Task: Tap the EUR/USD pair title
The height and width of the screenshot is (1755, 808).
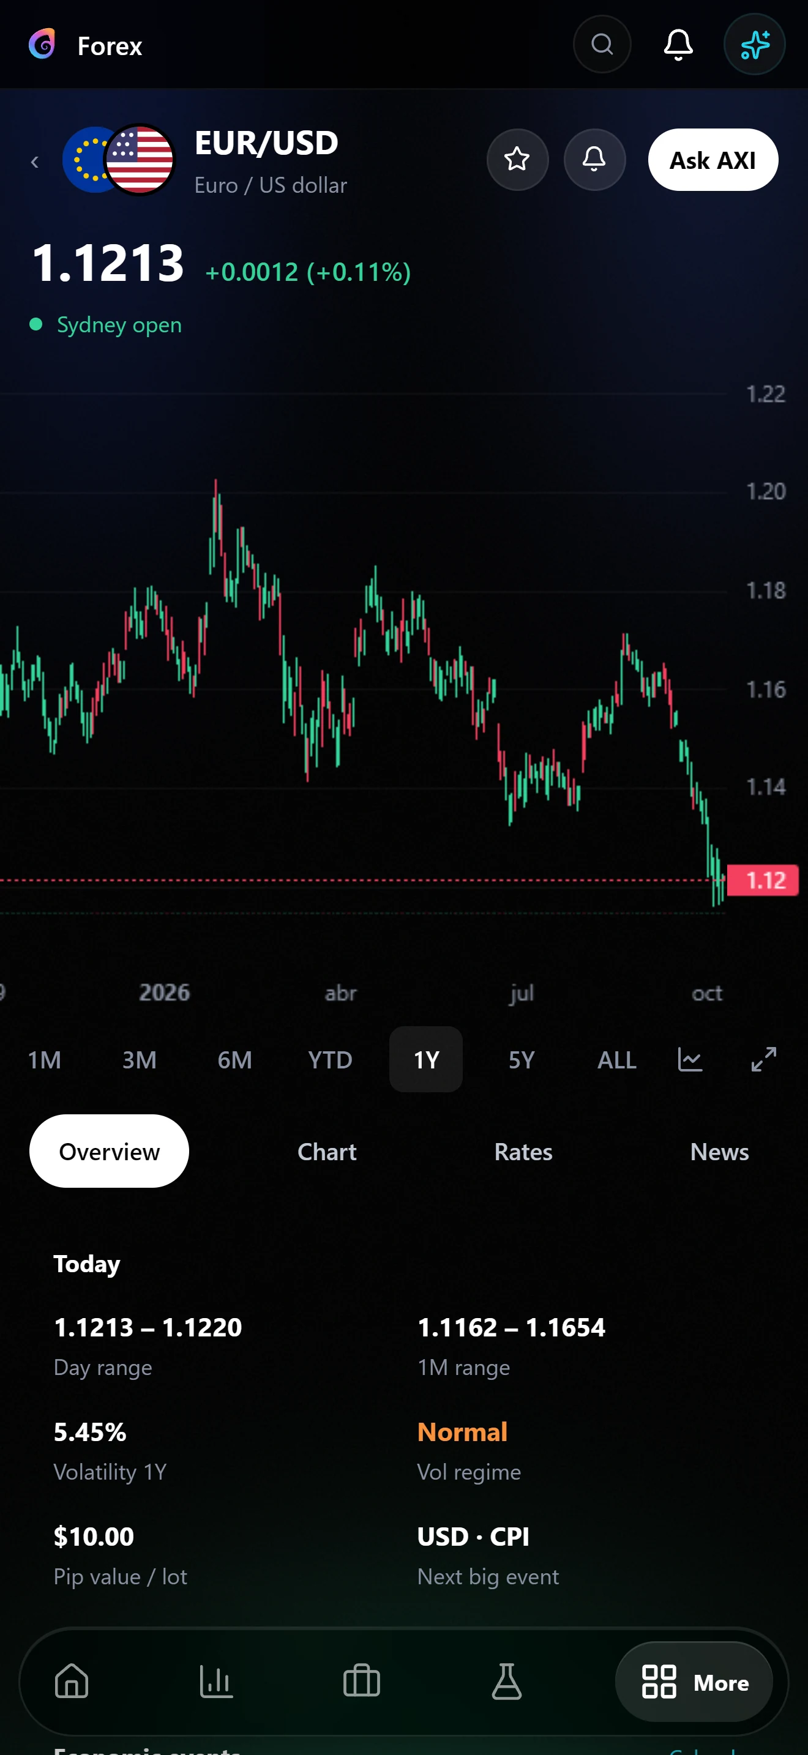Action: 266,143
